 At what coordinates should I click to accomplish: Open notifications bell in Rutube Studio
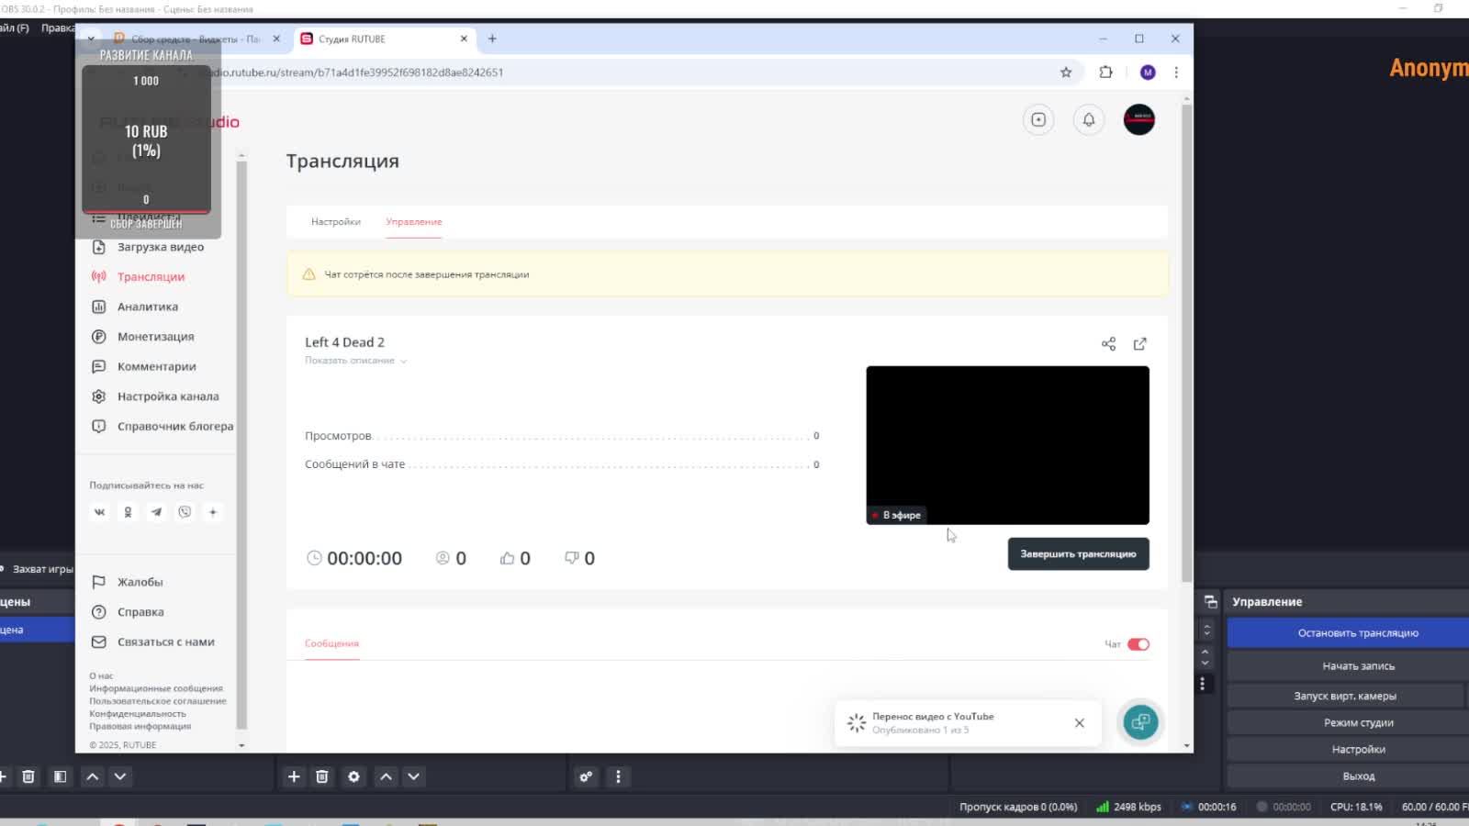click(1089, 119)
